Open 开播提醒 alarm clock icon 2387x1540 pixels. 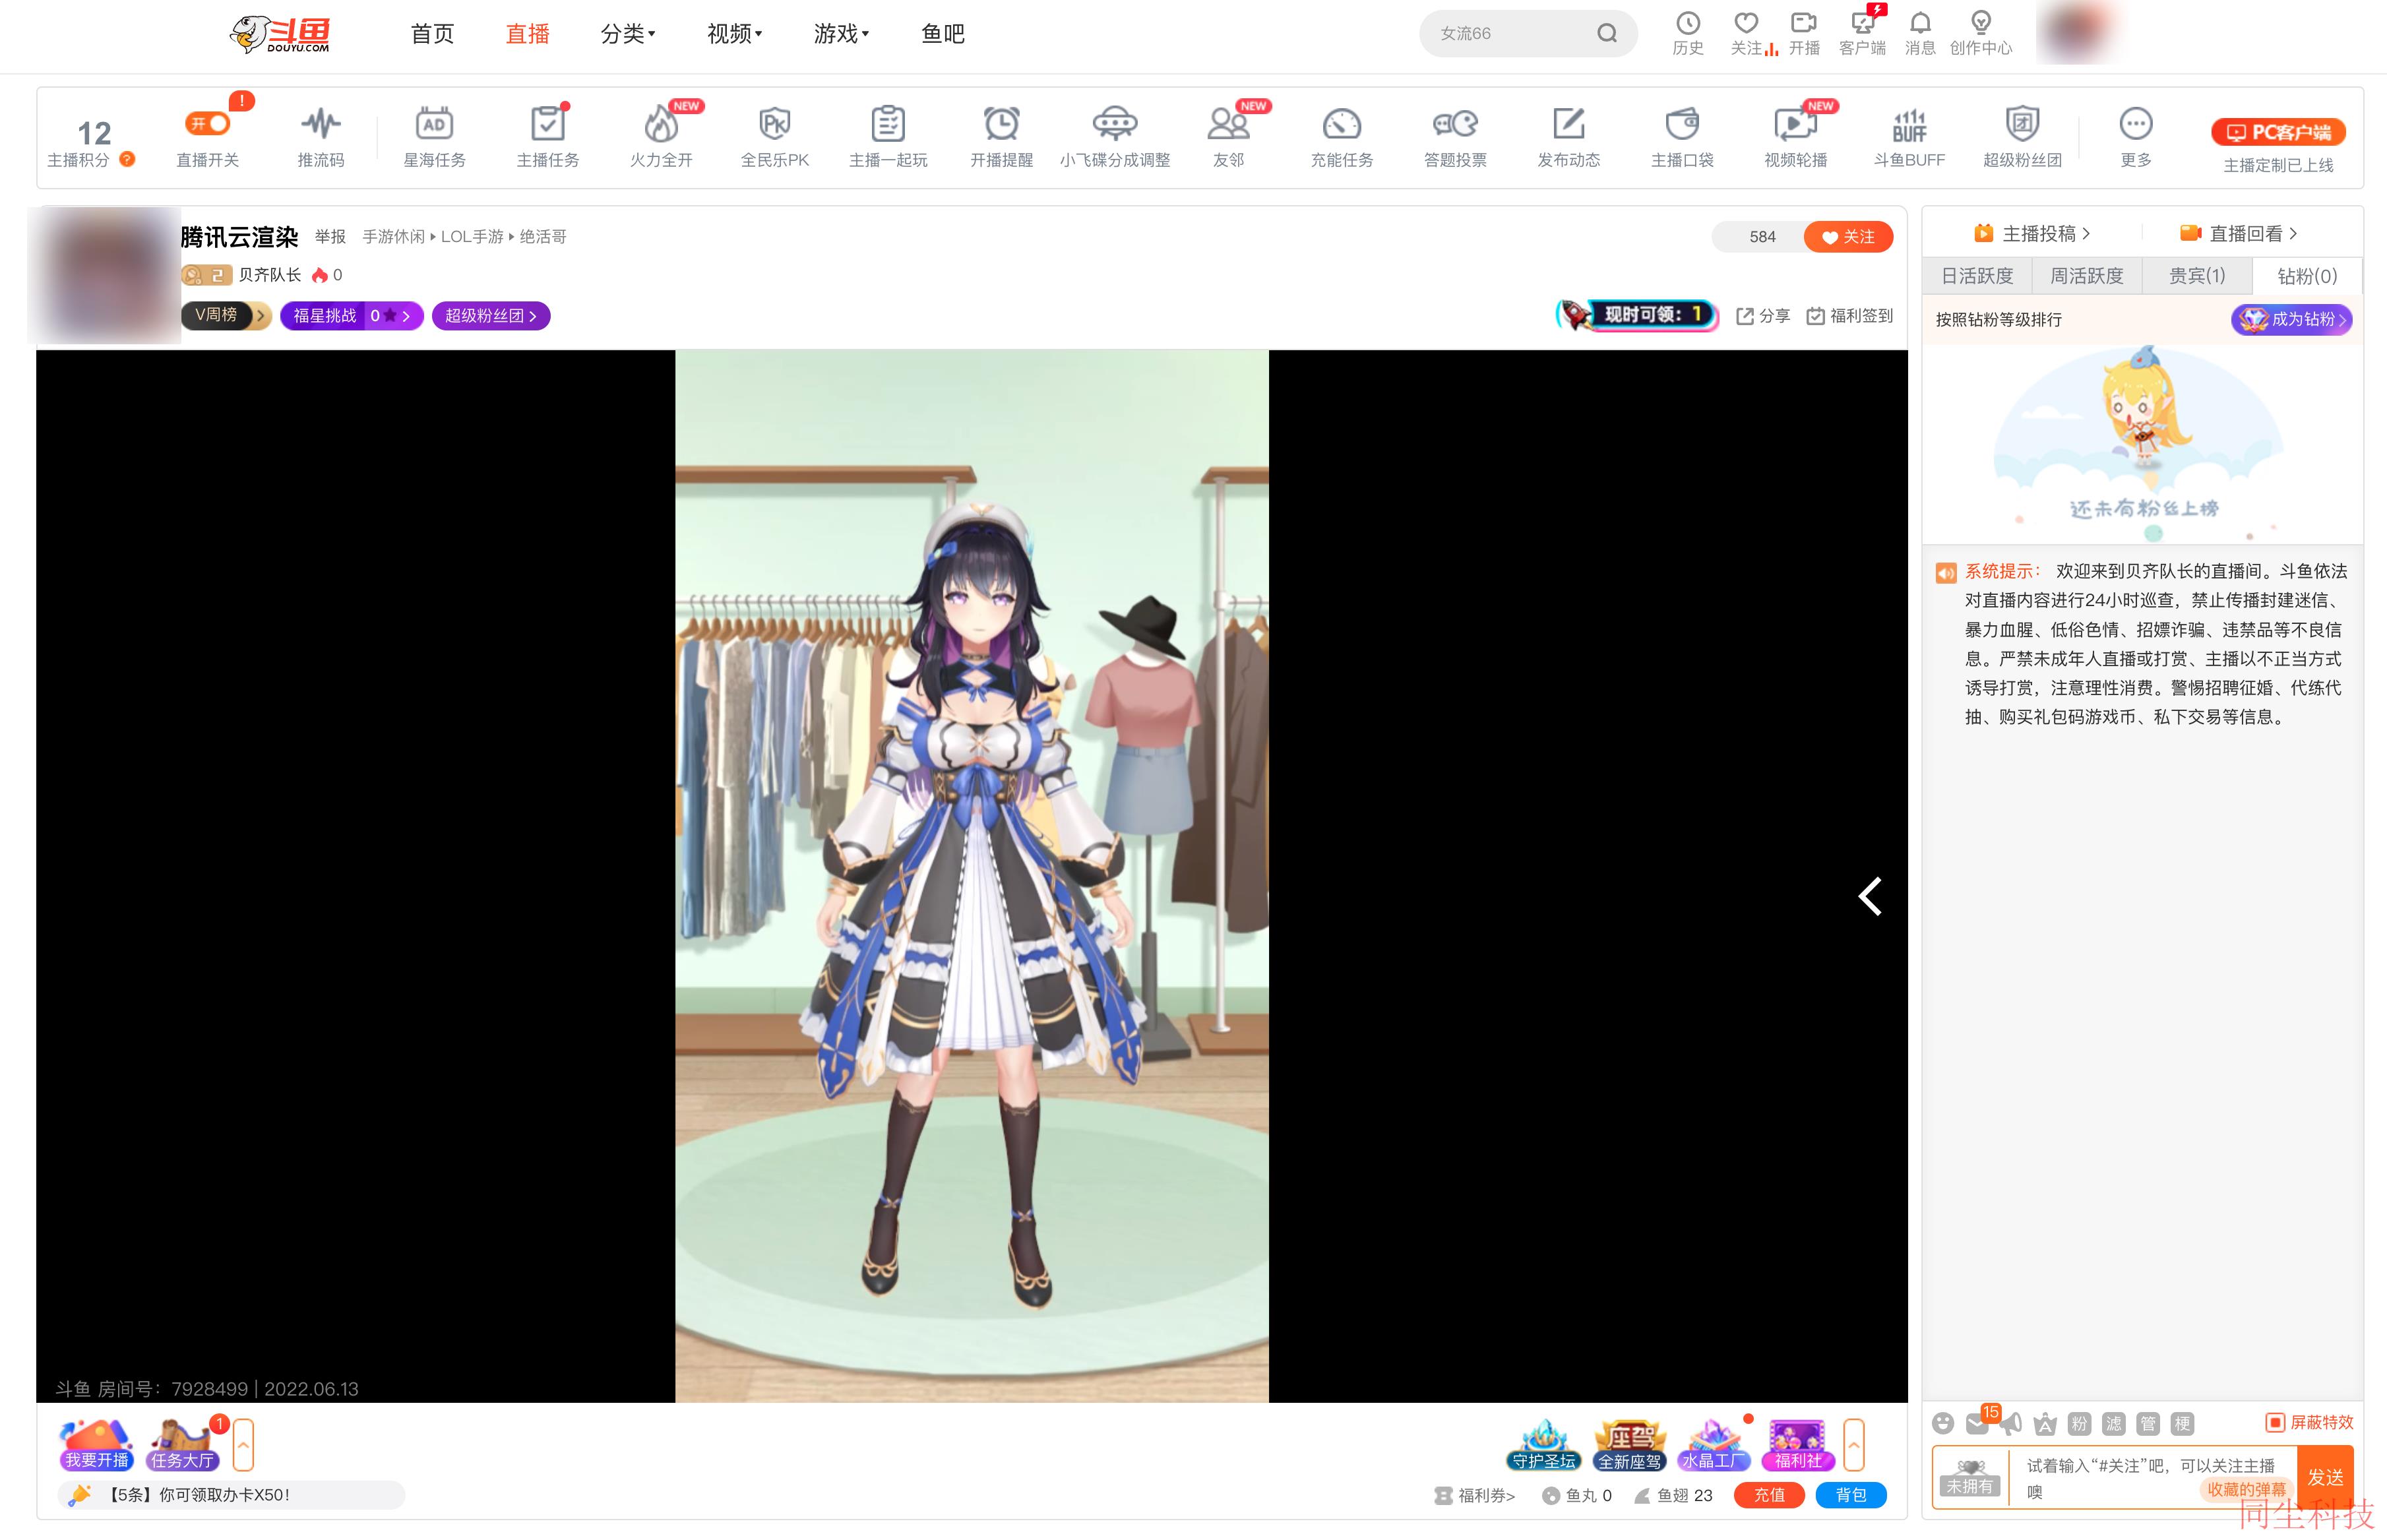(x=1001, y=124)
